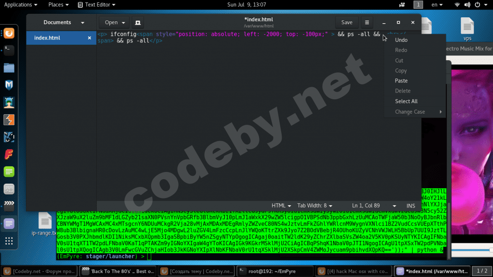Switch to root@192 EmPyre terminal taskbar item

274,271
